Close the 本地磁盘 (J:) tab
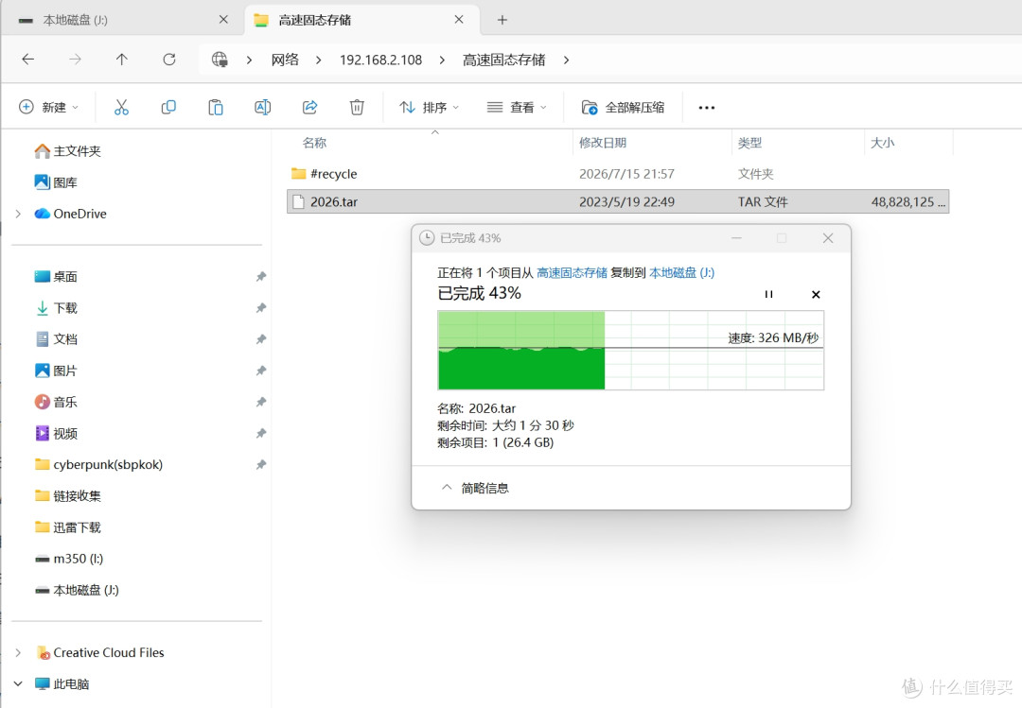This screenshot has height=708, width=1022. click(x=223, y=20)
